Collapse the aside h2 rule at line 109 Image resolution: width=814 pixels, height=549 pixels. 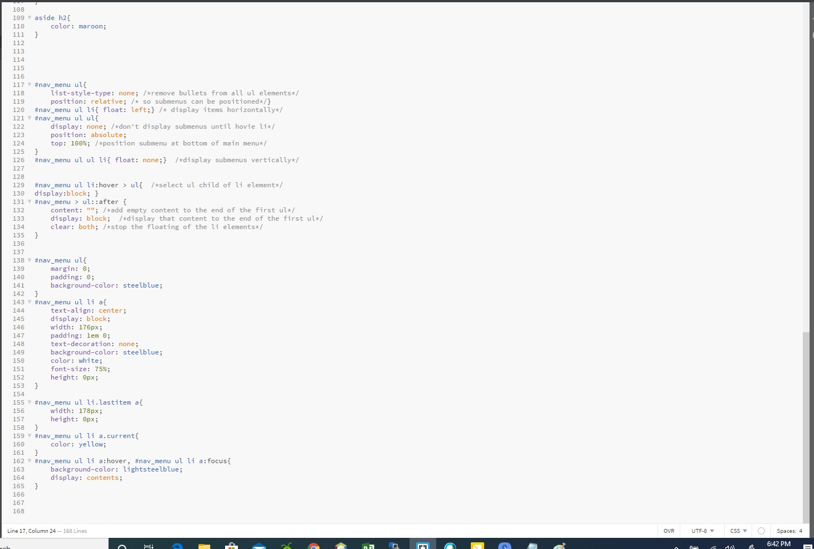30,18
